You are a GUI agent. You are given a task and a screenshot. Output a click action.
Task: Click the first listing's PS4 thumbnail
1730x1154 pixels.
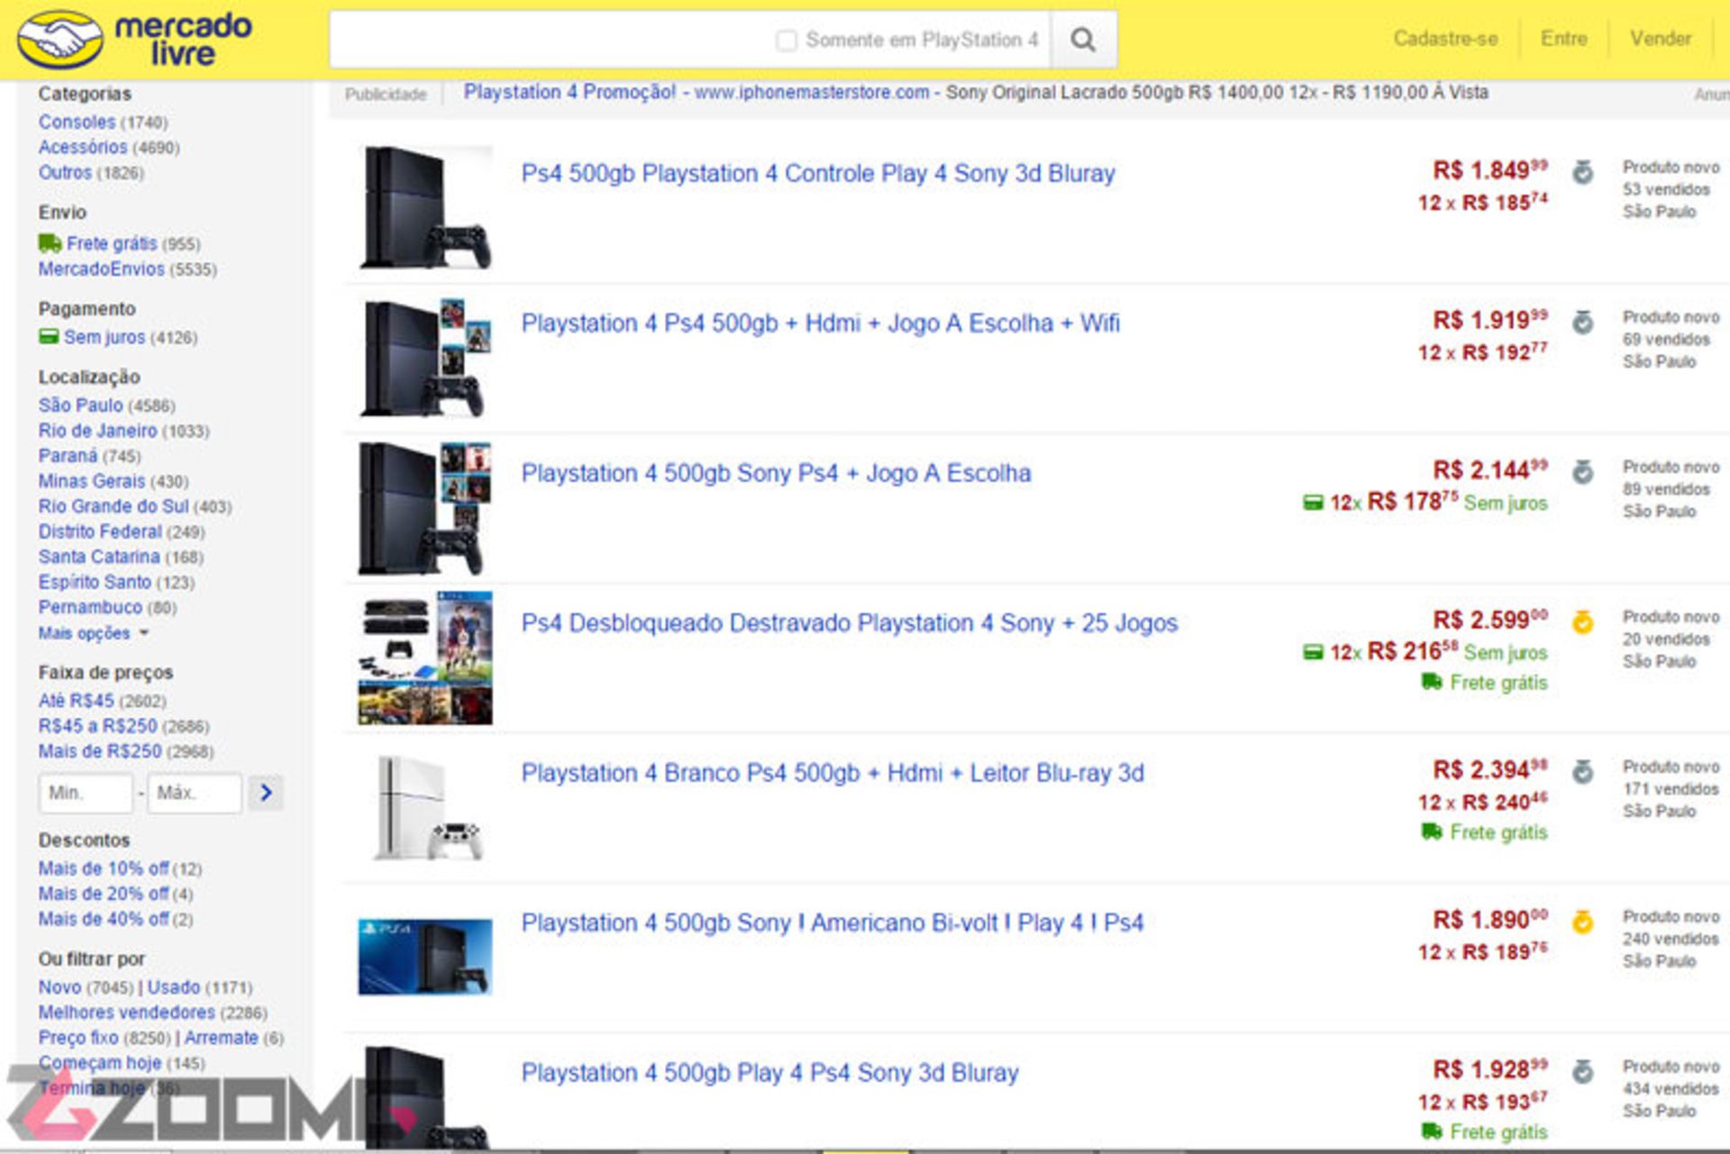tap(425, 207)
